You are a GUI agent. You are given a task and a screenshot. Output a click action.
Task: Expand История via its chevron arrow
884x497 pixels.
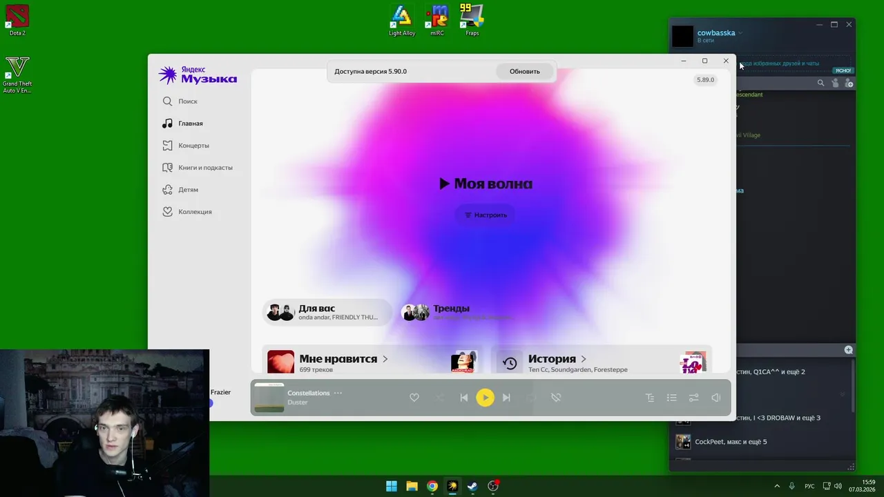pos(584,359)
